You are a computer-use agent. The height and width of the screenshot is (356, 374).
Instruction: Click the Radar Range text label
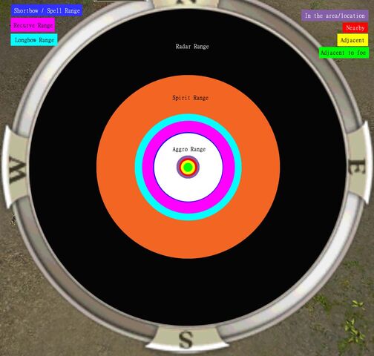192,46
